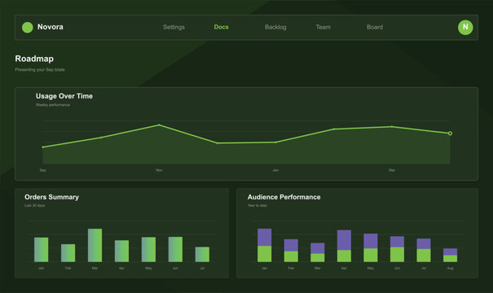Select the purple May segment in Audience Performance
The width and height of the screenshot is (493, 293).
[371, 241]
